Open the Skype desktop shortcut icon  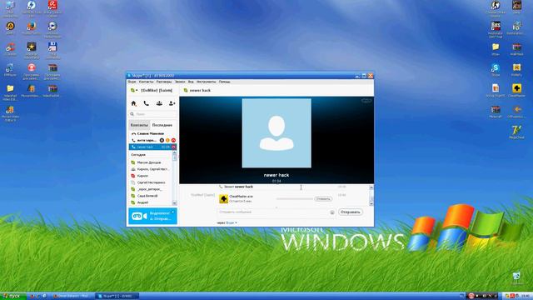tap(496, 69)
